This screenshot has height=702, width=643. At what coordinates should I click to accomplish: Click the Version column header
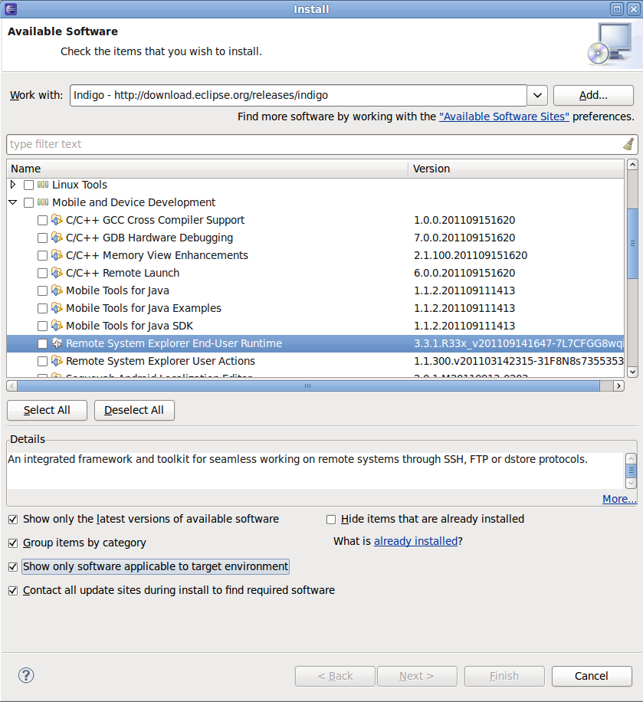516,169
